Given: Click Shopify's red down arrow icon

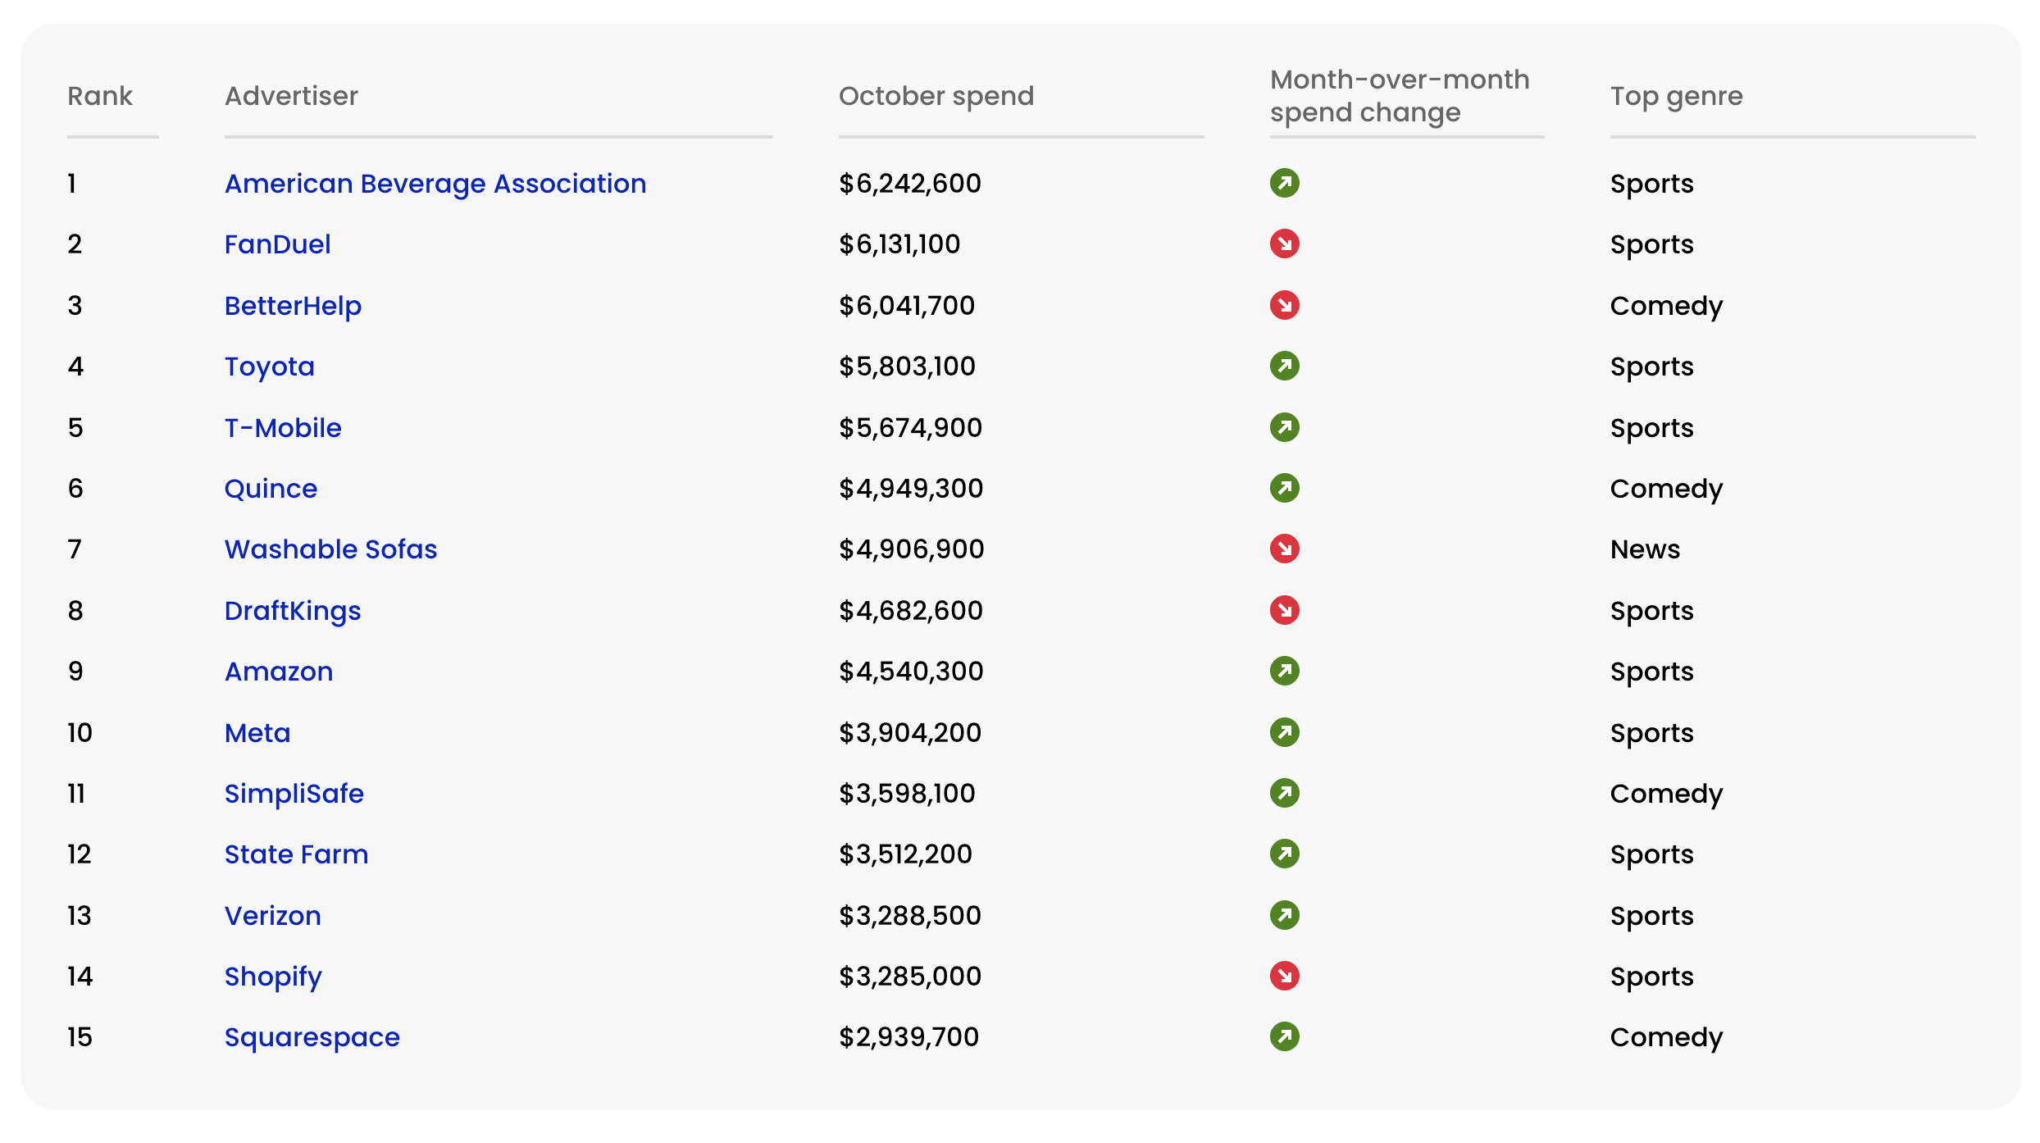Looking at the screenshot, I should pyautogui.click(x=1284, y=976).
